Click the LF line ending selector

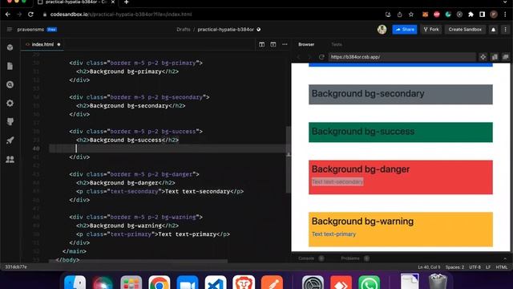(x=488, y=267)
